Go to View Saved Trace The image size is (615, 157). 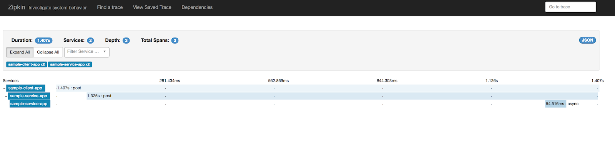coord(152,7)
